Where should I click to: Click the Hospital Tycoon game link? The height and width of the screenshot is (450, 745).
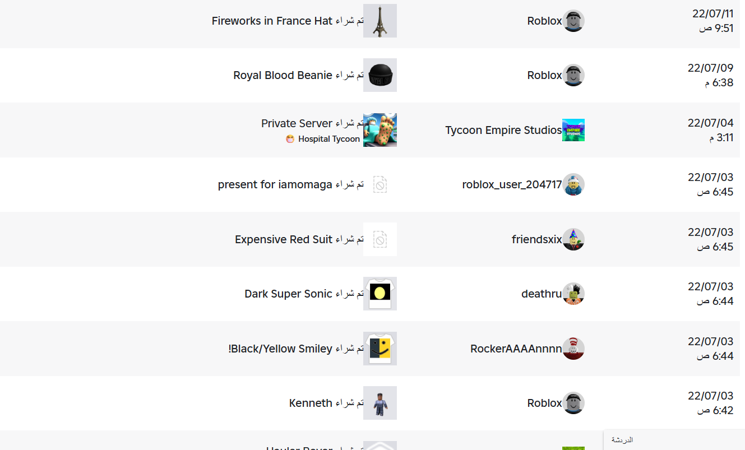click(x=328, y=139)
